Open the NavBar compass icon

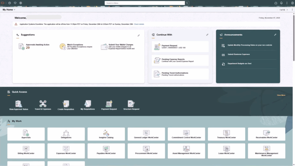pyautogui.click(x=292, y=3)
